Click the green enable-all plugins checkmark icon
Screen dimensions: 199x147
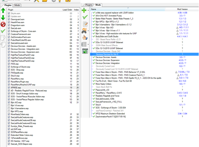(x=3, y=31)
